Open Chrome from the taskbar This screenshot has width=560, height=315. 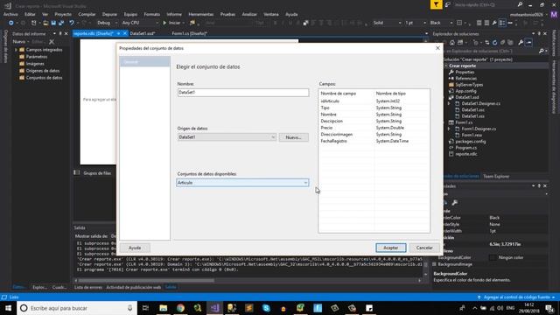tap(180, 308)
